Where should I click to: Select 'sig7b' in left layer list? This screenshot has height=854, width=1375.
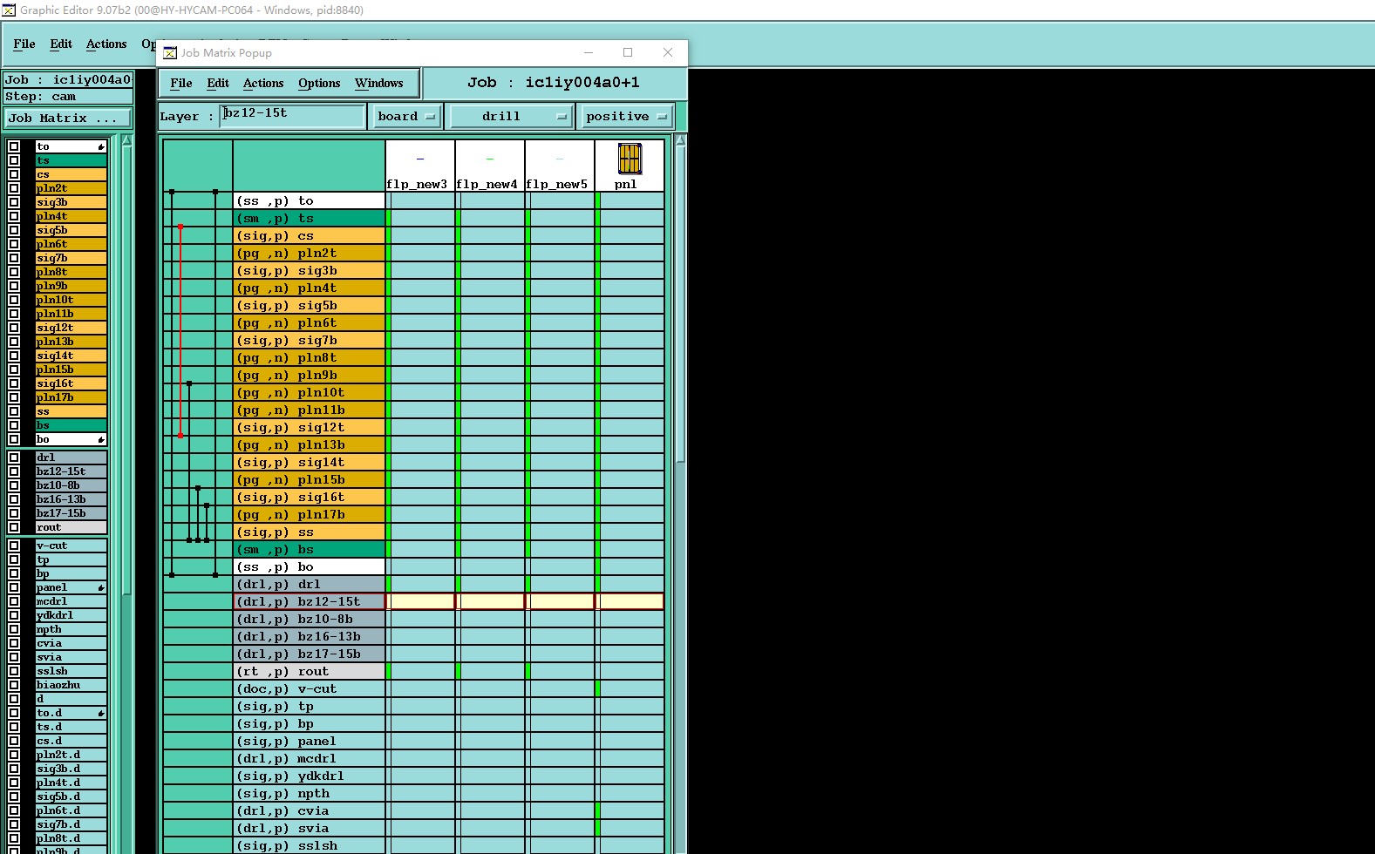coord(71,258)
